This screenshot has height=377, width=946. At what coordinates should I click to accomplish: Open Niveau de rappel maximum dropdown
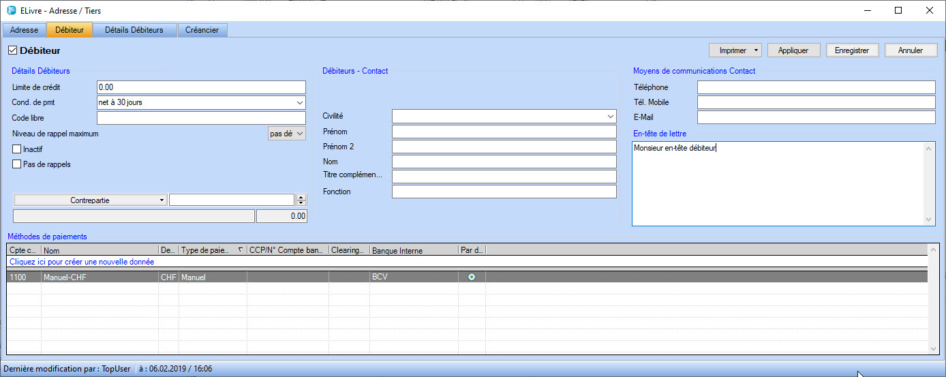click(x=300, y=134)
